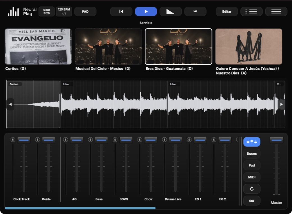
Task: Click the Master fader handle
Action: coord(276,140)
